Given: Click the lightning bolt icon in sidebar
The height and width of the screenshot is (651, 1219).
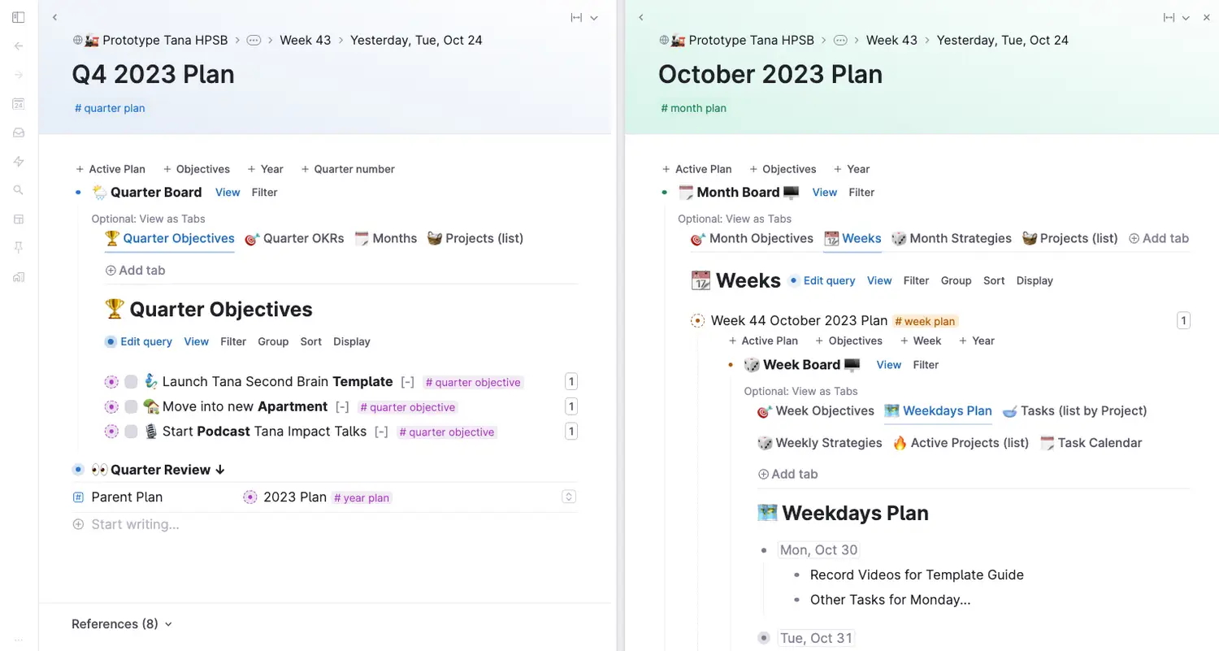Looking at the screenshot, I should [19, 162].
